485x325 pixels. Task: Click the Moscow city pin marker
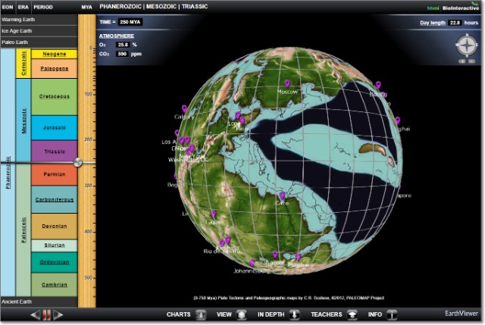click(x=287, y=85)
